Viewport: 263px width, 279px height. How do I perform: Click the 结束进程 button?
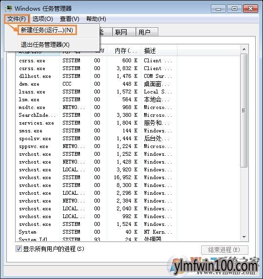[x=225, y=250]
